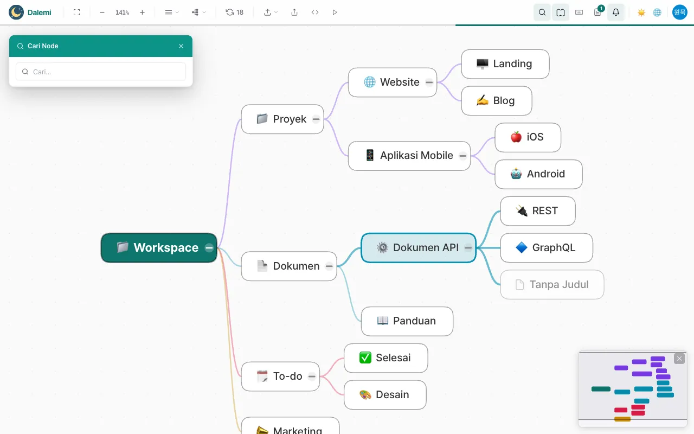Open the user avatar menu
The width and height of the screenshot is (694, 434).
click(x=680, y=12)
